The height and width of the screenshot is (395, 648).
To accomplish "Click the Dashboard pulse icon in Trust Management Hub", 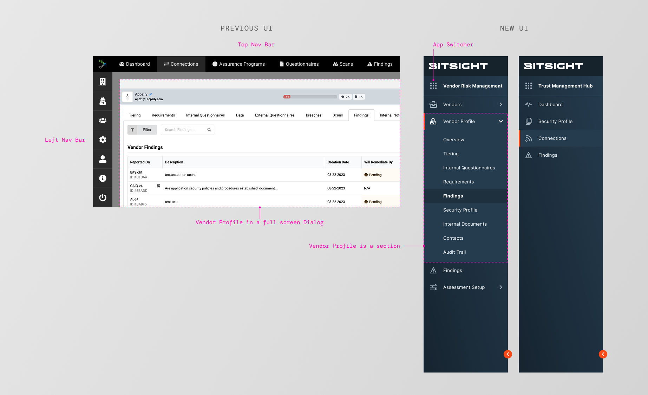I will pyautogui.click(x=529, y=104).
